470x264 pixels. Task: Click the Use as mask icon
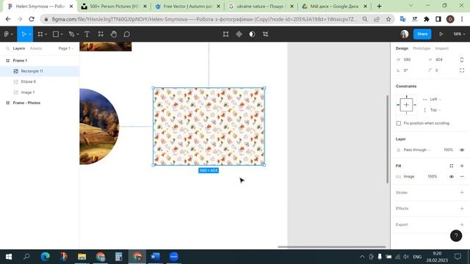point(252,34)
